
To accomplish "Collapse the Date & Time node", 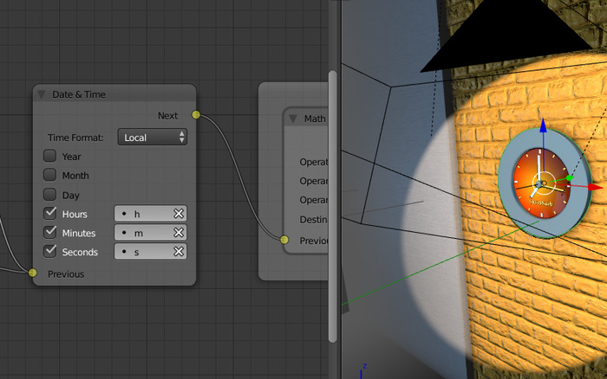I will pos(42,93).
